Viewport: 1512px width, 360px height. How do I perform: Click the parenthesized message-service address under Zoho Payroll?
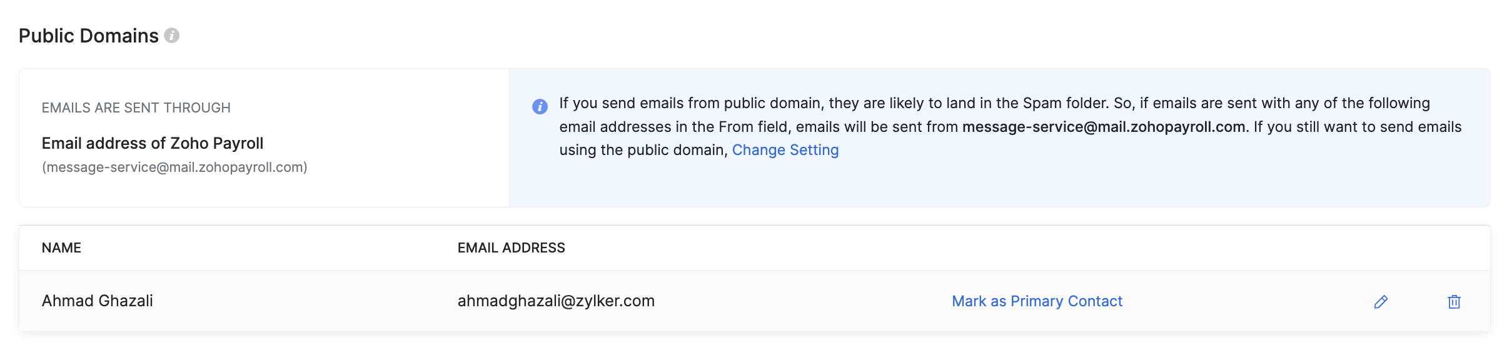click(x=174, y=167)
